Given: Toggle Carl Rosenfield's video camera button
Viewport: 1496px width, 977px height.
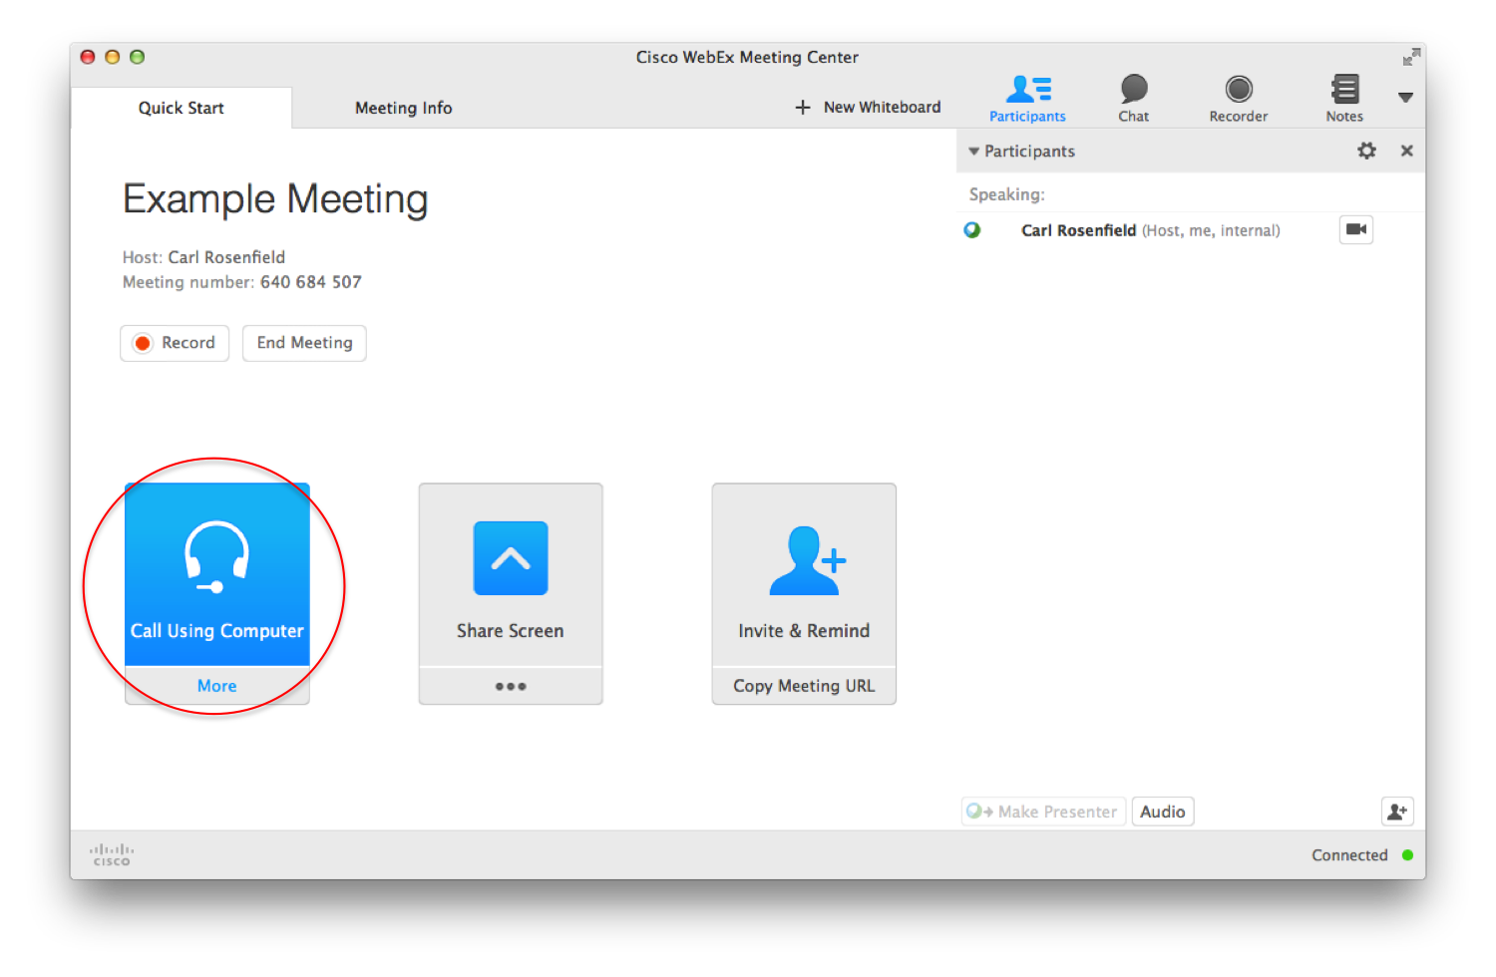Looking at the screenshot, I should coord(1356,229).
